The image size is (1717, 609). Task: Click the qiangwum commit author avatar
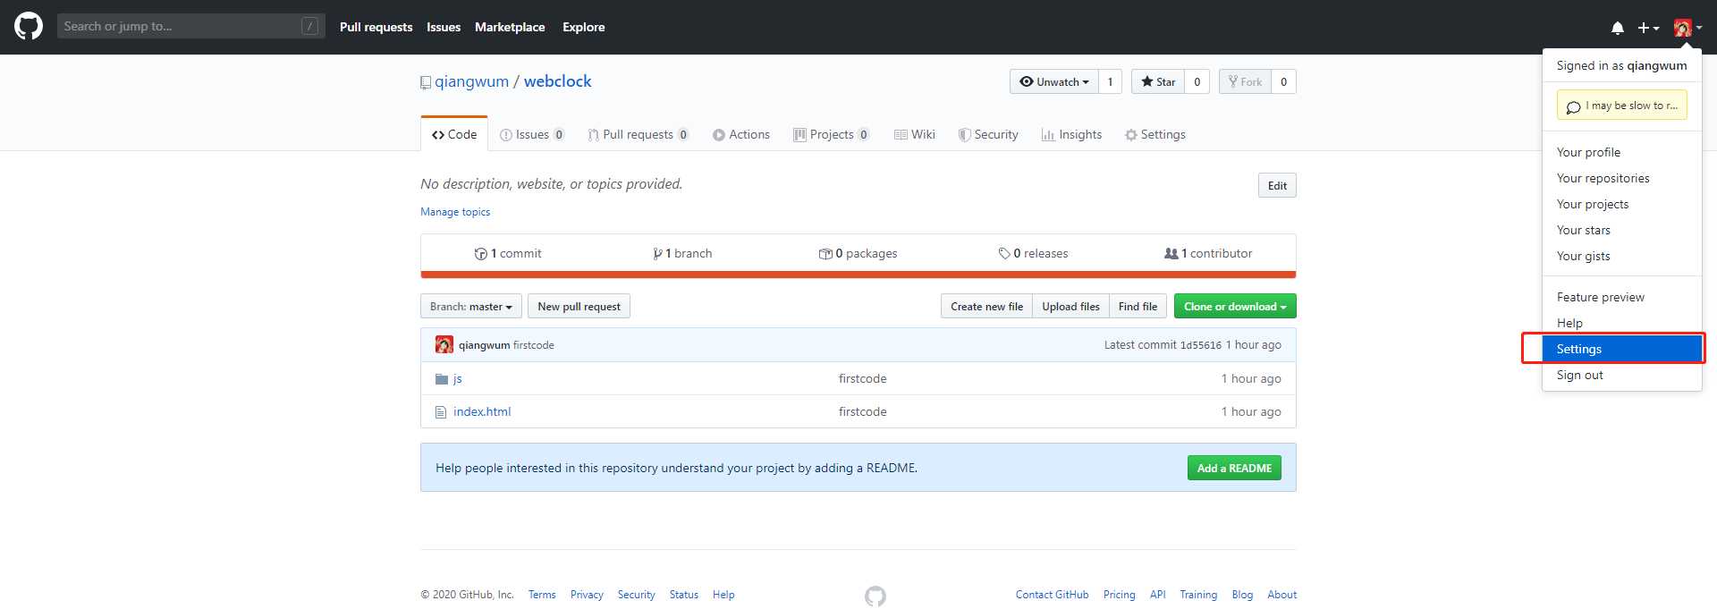(x=444, y=344)
